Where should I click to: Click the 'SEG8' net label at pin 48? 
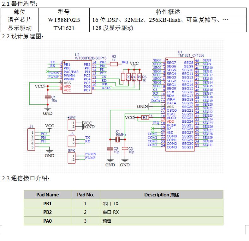click(207, 60)
